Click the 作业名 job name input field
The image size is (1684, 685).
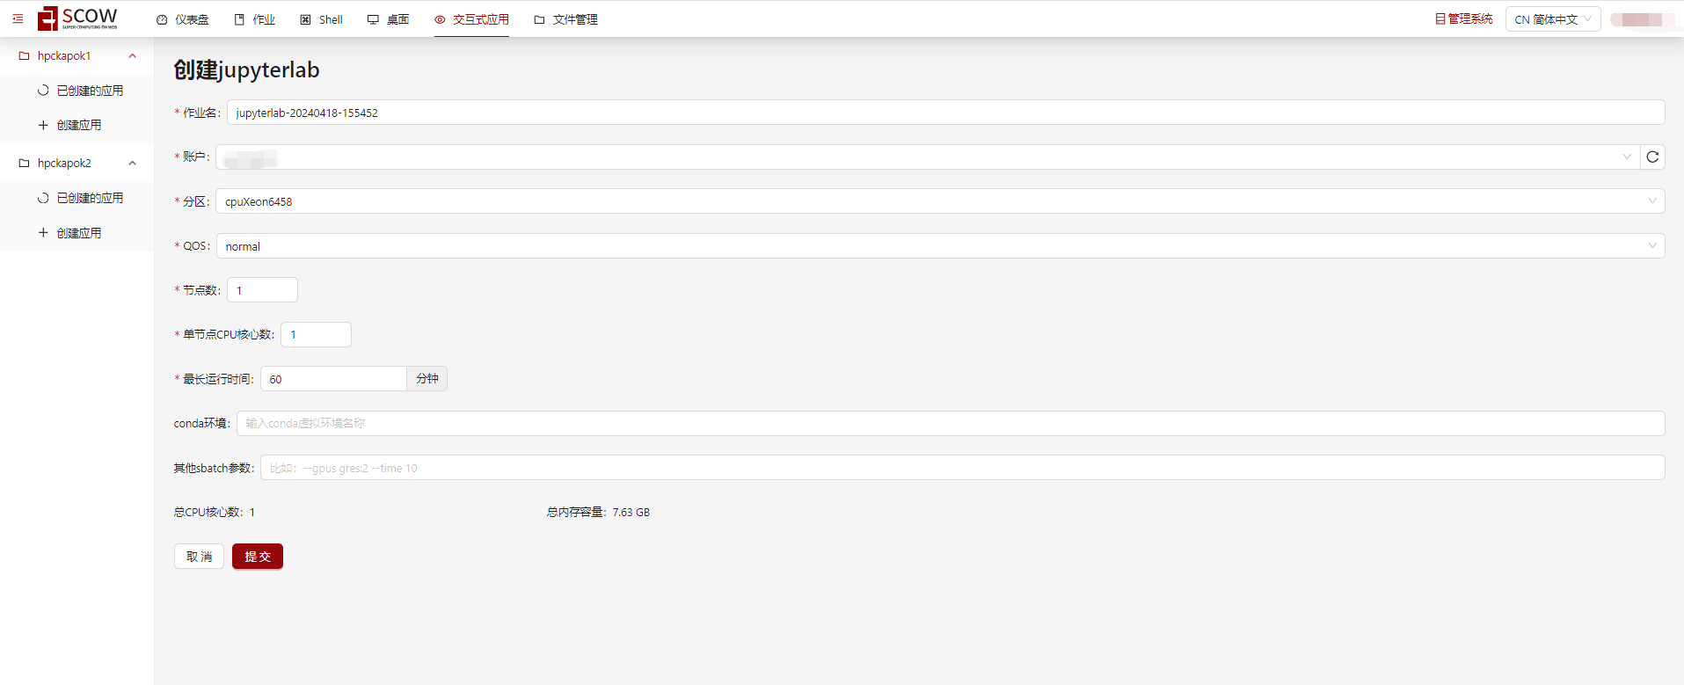pos(945,113)
